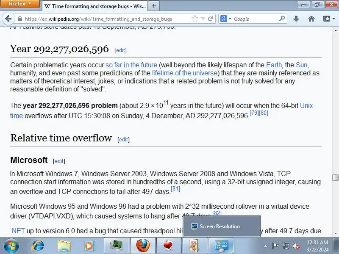
Task: Click the magnifier search icon
Action: pos(282,19)
